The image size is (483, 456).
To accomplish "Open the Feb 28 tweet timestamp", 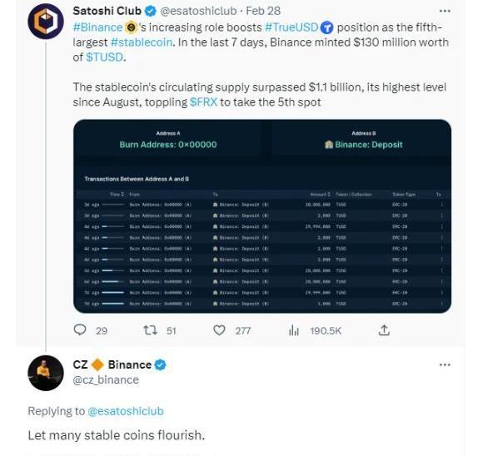I will pos(263,11).
